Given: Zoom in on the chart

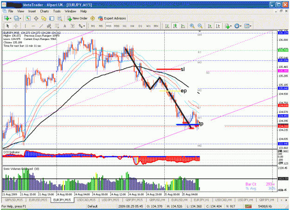Looking at the screenshot, I should click(192, 26).
